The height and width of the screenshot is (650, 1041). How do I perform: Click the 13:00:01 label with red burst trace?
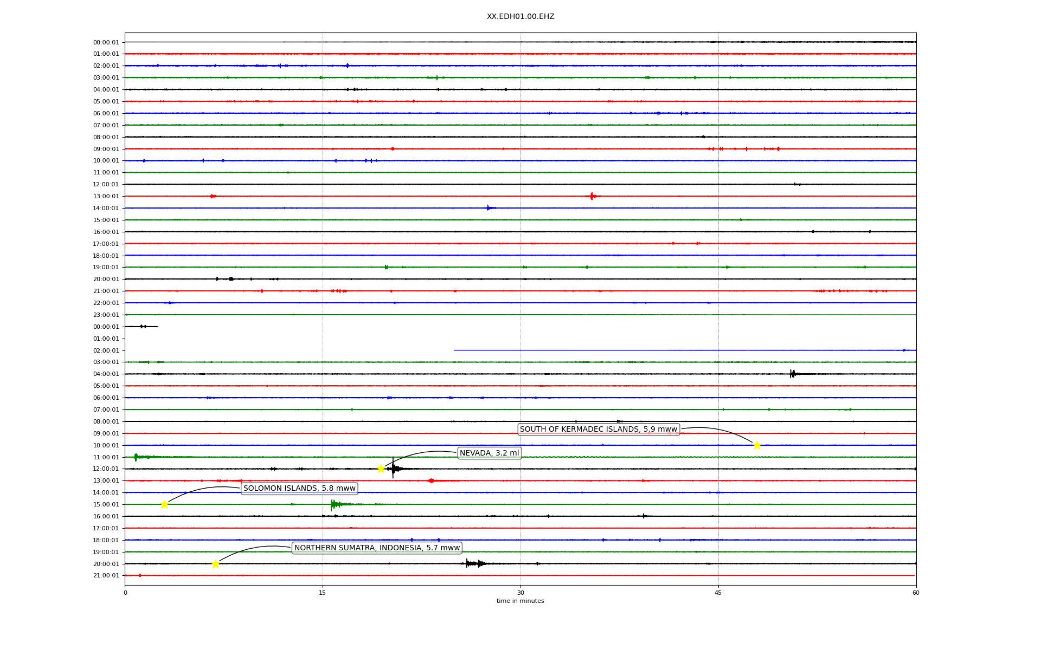(x=106, y=196)
